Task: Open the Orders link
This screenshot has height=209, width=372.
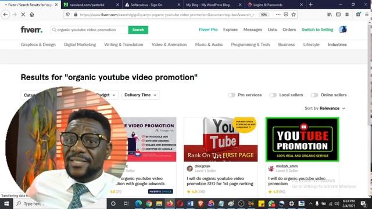Action: 289,30
